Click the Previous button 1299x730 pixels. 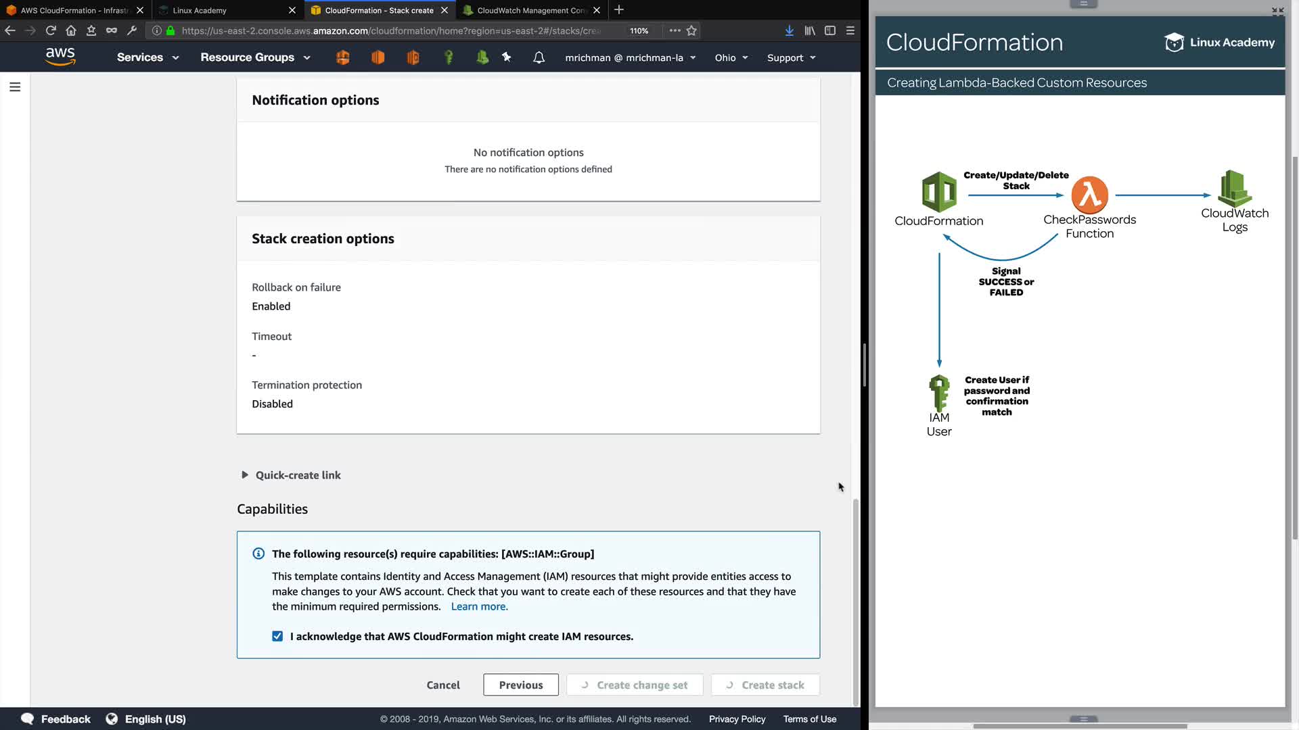pos(520,685)
